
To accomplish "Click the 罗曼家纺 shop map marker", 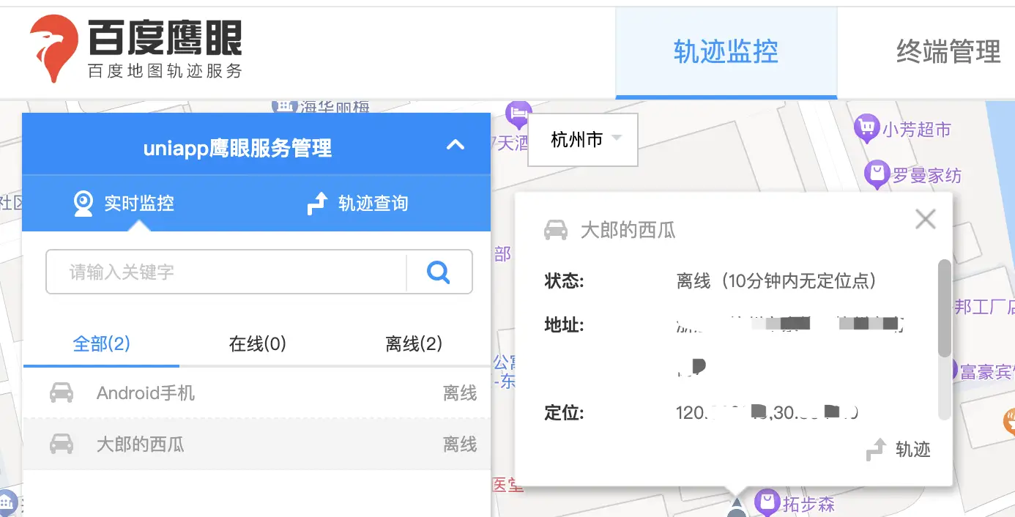I will [876, 175].
